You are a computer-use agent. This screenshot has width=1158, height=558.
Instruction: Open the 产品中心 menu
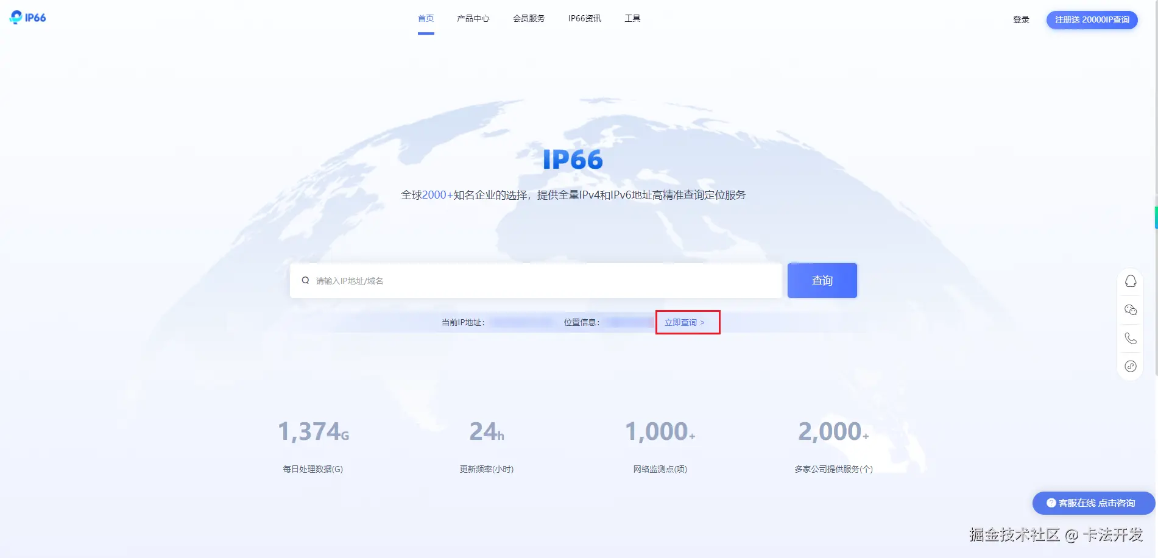[x=473, y=18]
